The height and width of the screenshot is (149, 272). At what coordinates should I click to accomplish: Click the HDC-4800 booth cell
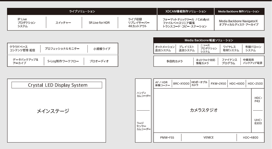coord(250,138)
